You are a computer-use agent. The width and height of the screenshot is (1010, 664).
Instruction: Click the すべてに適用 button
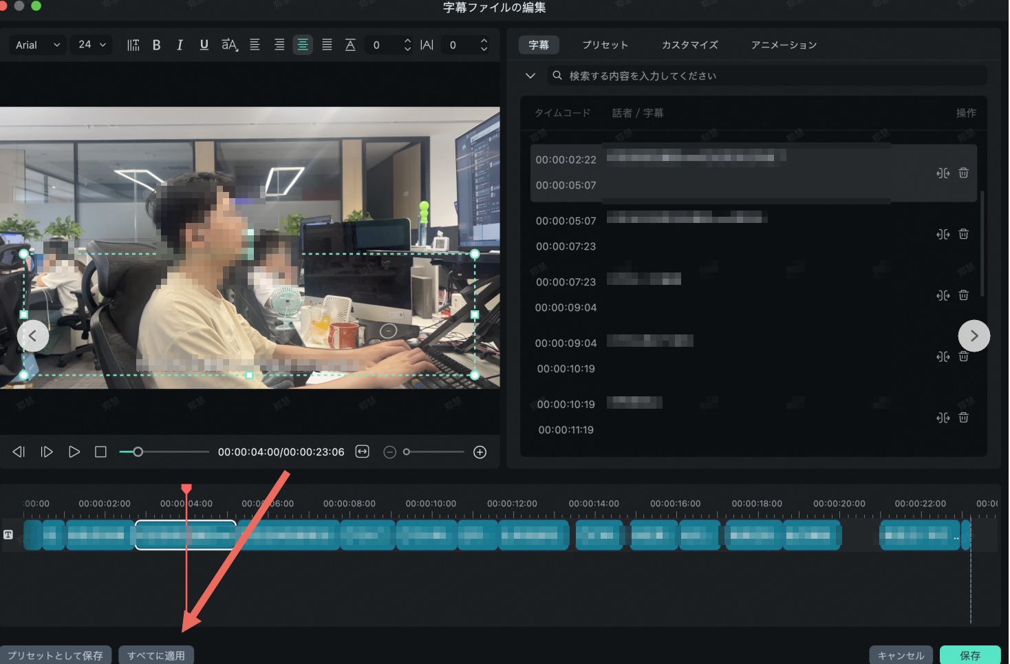pos(155,654)
